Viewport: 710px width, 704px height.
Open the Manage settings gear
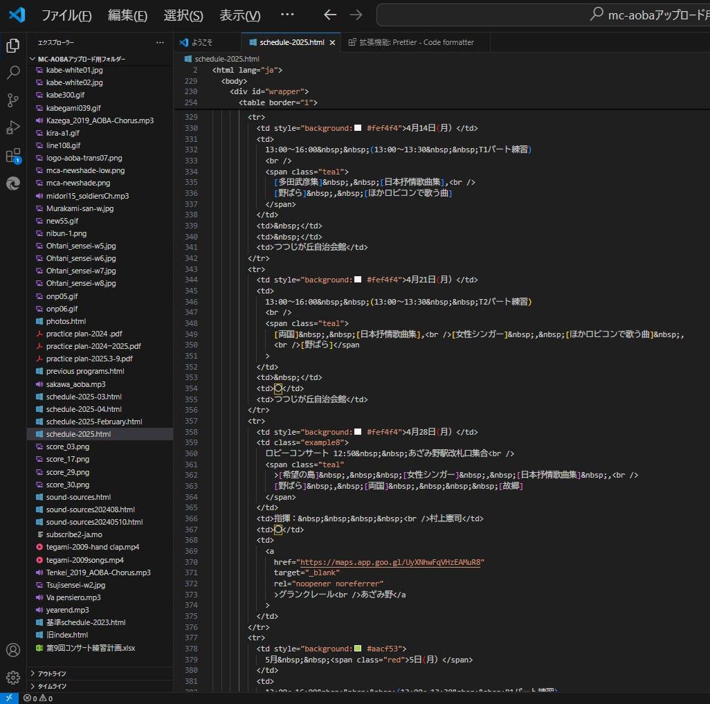click(x=12, y=677)
